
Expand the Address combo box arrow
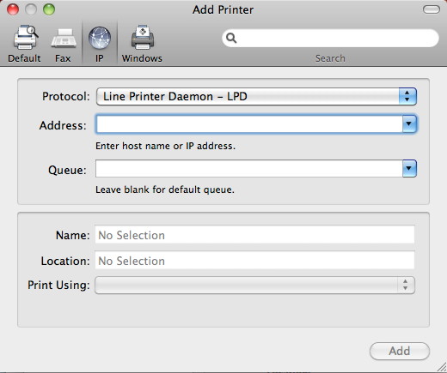(x=409, y=123)
